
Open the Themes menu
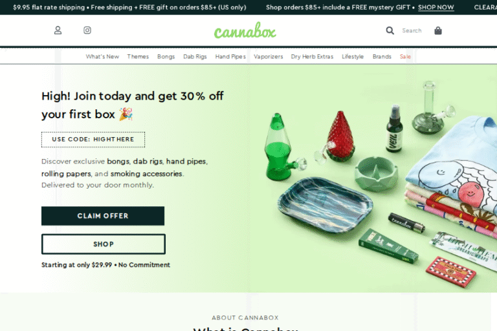[138, 57]
